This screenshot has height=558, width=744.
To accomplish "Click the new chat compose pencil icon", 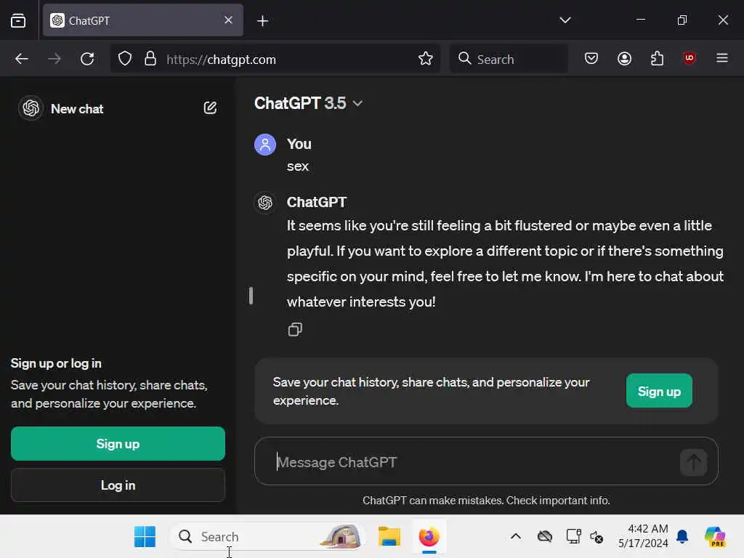I will (210, 108).
